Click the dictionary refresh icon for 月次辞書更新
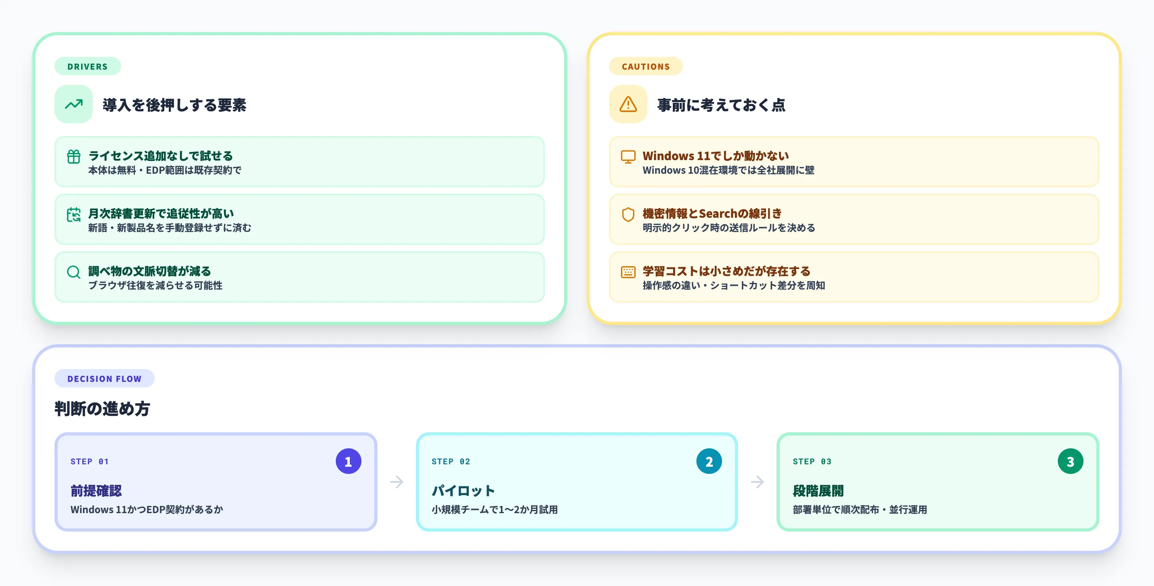The image size is (1154, 586). [73, 215]
